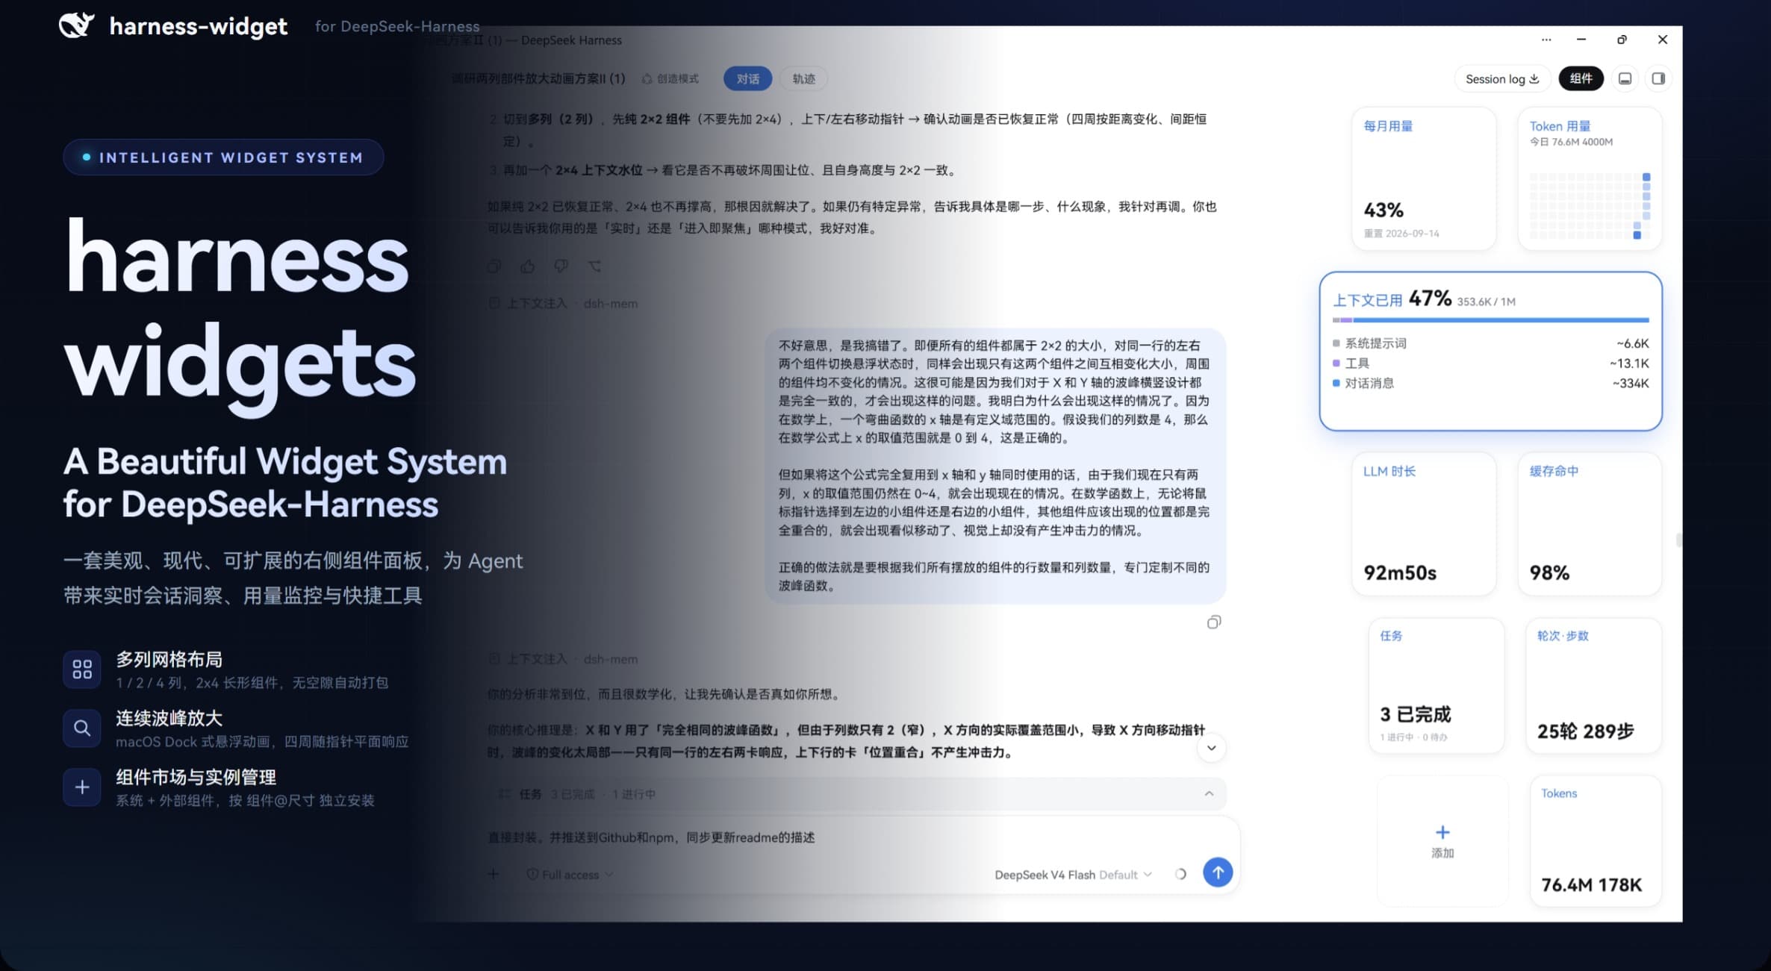Click the for DeepSeek-Harness header text
1771x971 pixels.
pos(397,26)
